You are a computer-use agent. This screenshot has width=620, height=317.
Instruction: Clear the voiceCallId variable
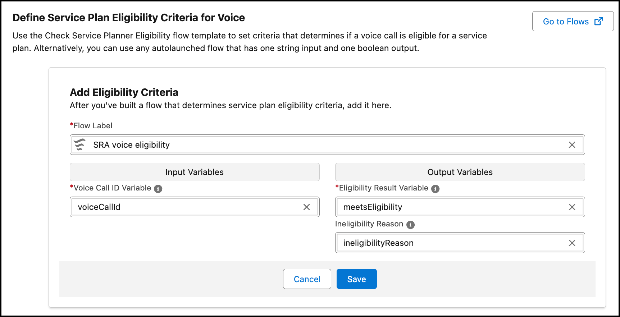tap(306, 207)
